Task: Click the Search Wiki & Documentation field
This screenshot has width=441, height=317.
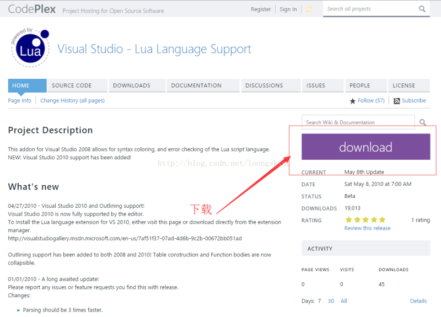Action: (x=357, y=122)
